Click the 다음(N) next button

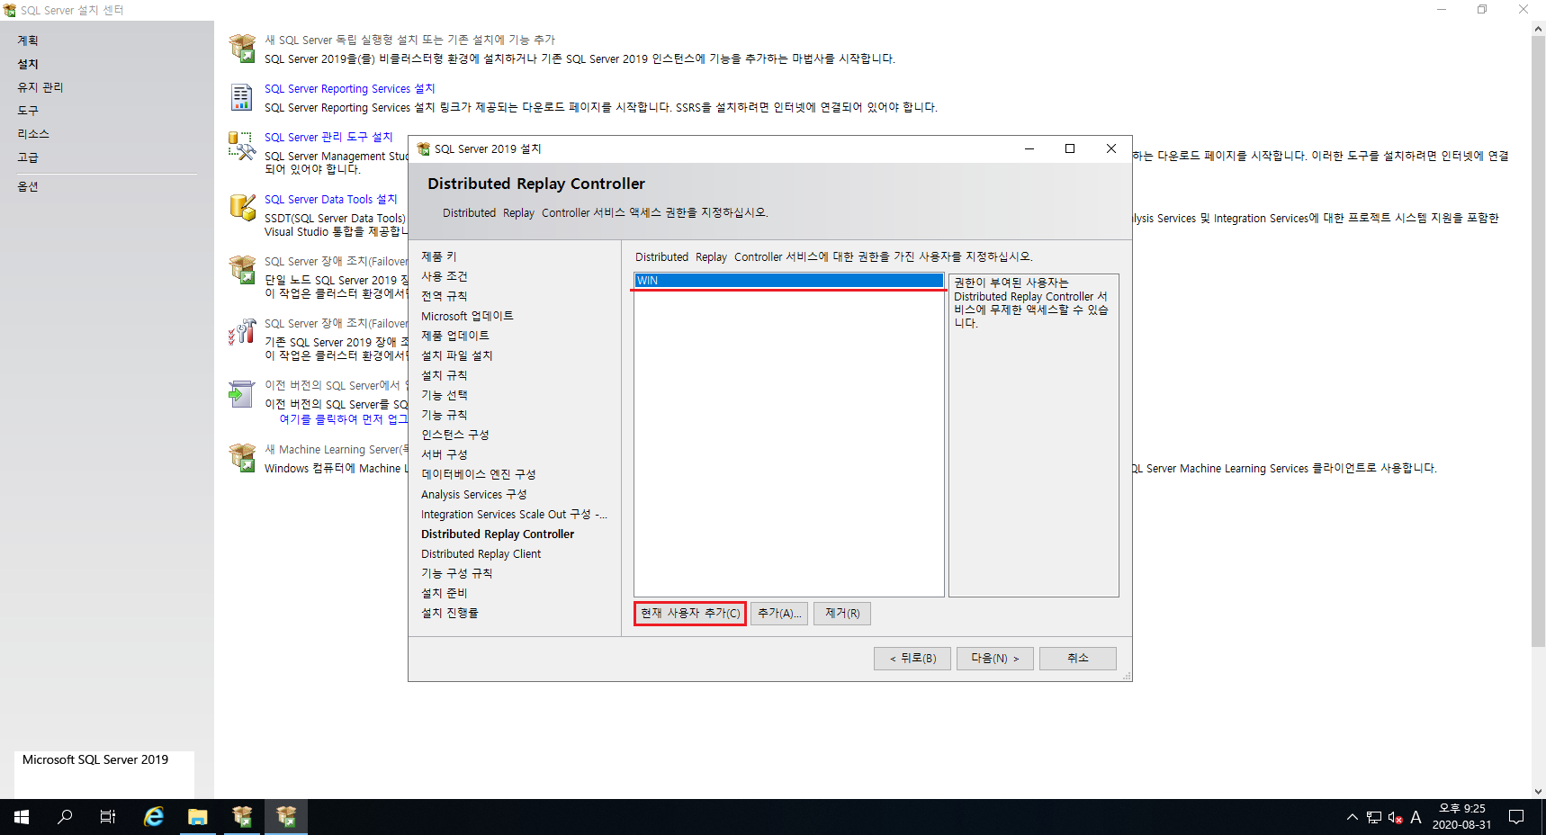click(995, 659)
